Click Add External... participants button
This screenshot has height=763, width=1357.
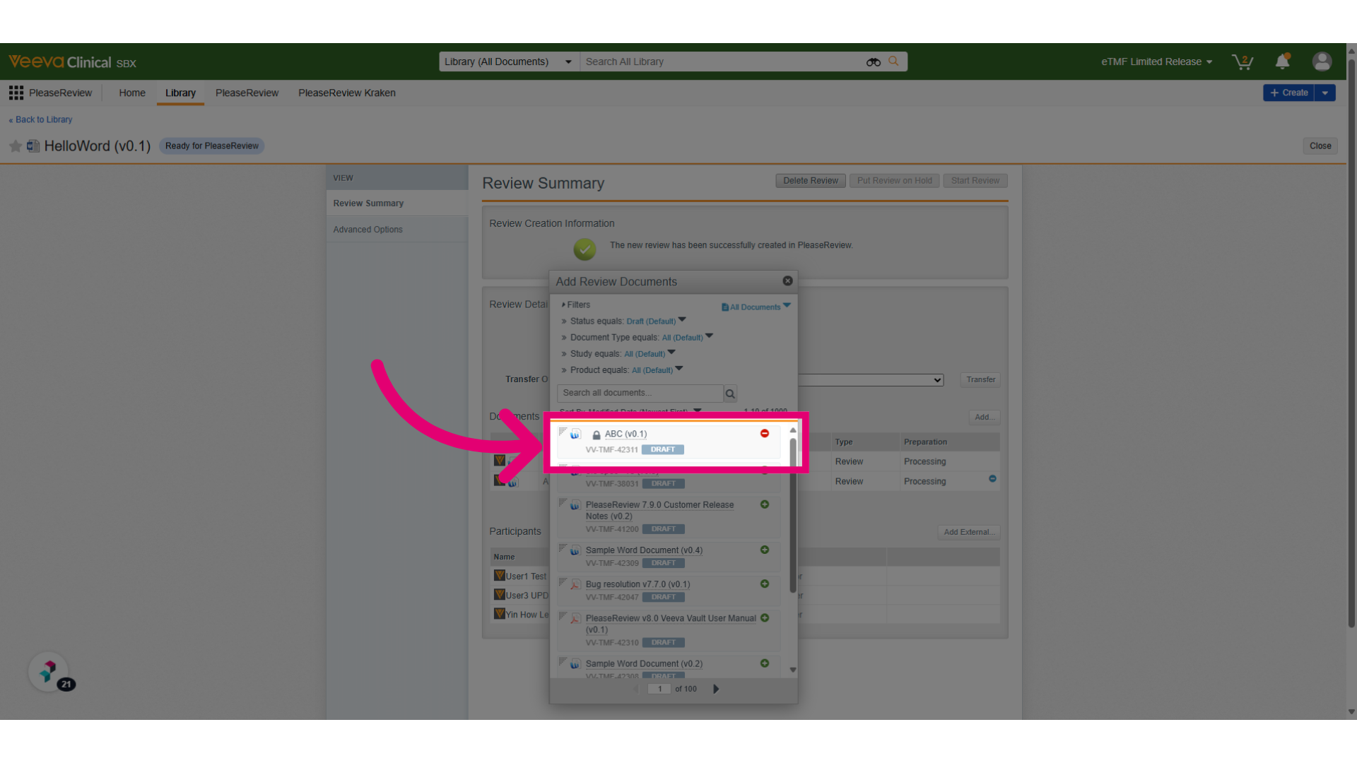(x=968, y=533)
